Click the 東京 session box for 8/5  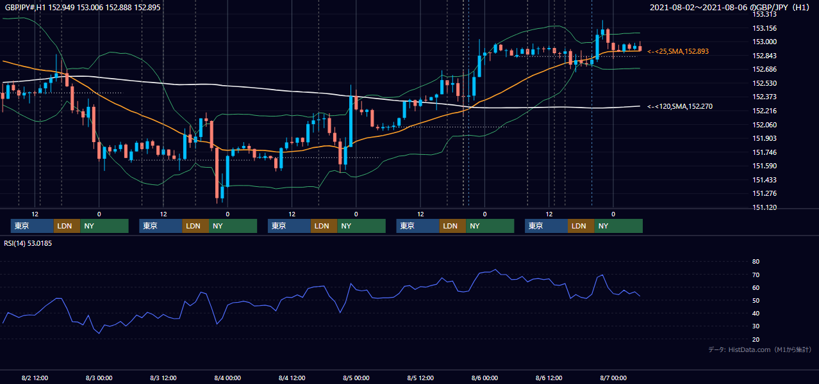418,226
